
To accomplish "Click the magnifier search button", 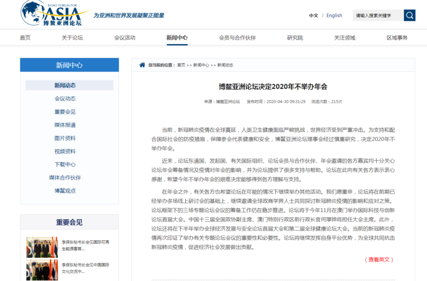I will coord(409,15).
